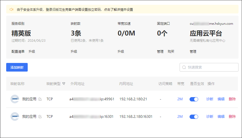Rename second 我的应用 via pencil icon

[x=40, y=116]
